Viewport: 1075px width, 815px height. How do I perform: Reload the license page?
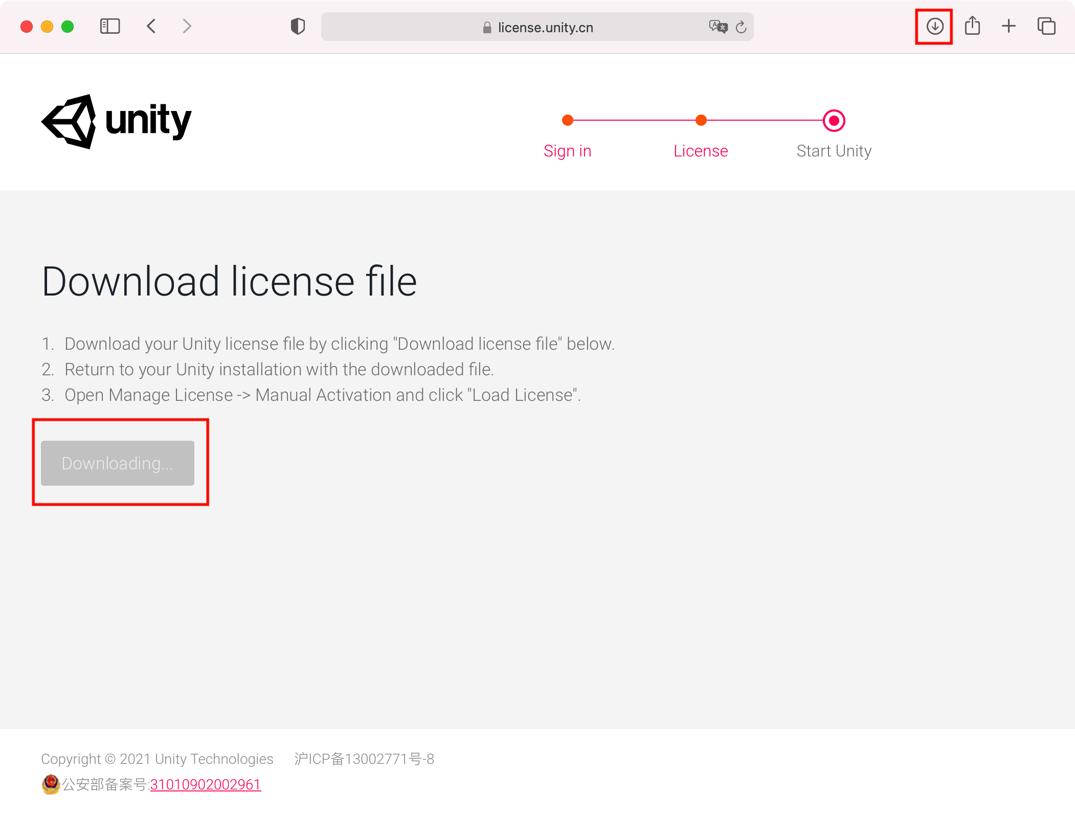[741, 27]
